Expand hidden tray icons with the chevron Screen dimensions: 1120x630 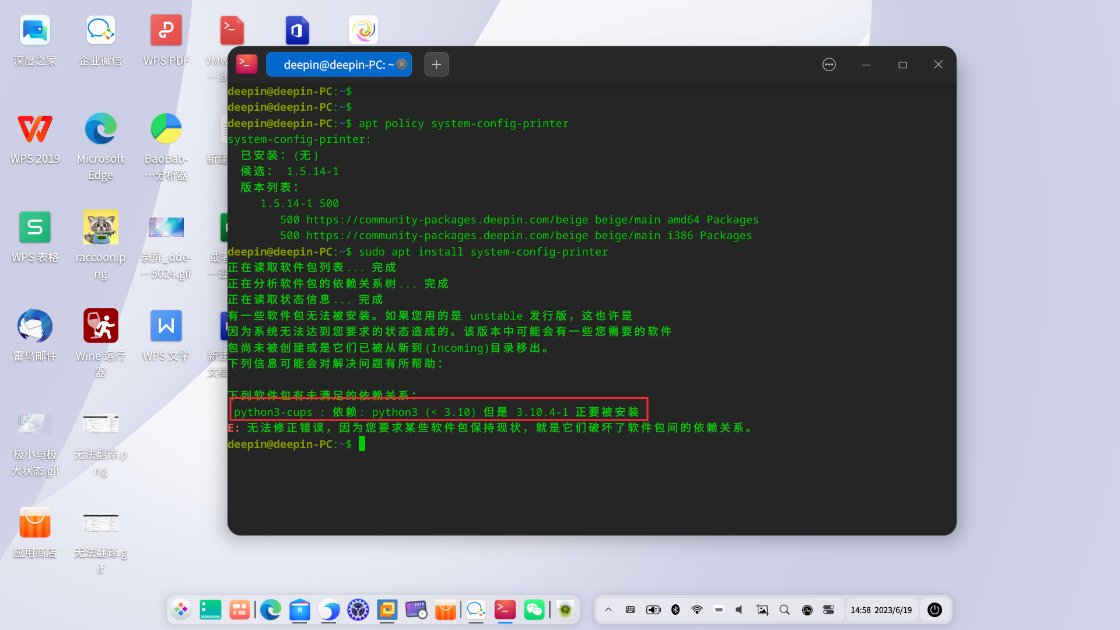[x=608, y=610]
